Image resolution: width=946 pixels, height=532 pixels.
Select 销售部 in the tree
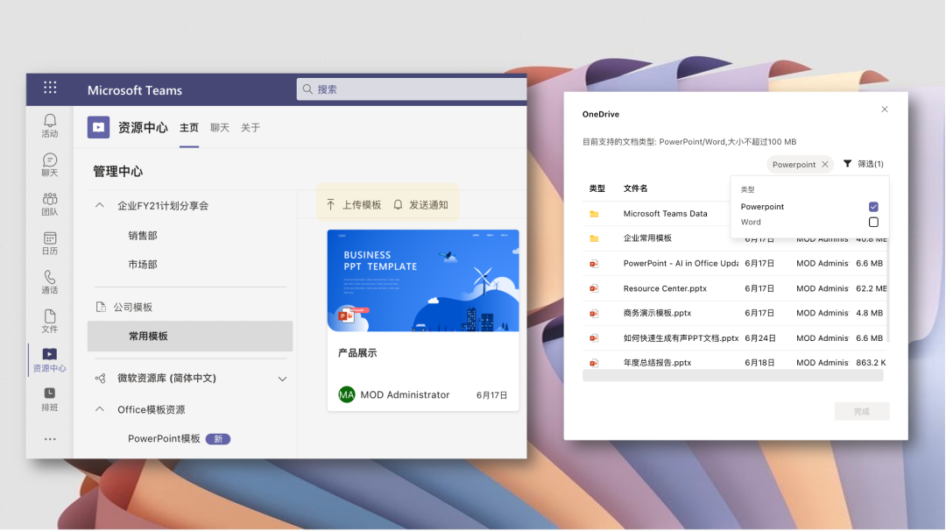143,236
